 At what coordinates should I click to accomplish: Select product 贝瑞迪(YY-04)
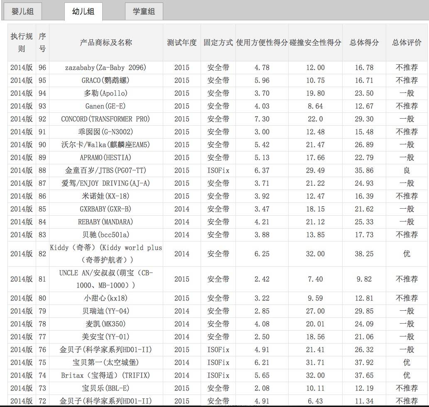106,311
